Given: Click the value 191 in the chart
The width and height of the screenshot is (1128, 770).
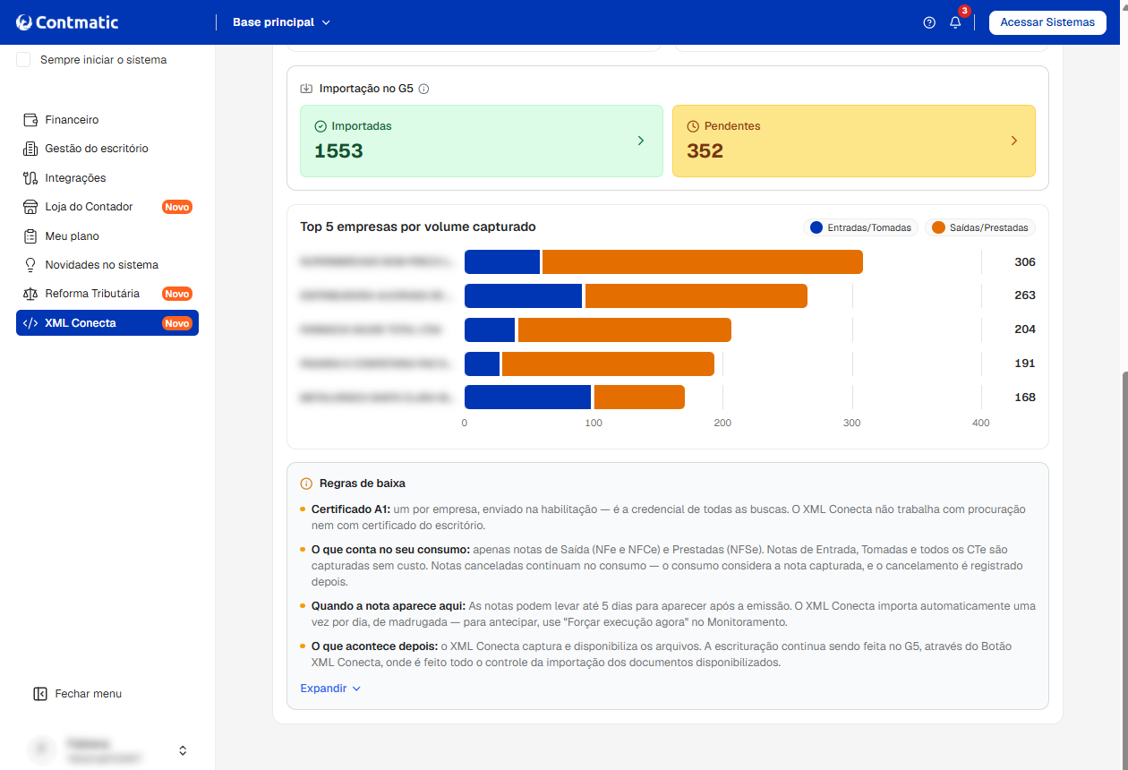Looking at the screenshot, I should pyautogui.click(x=1025, y=364).
